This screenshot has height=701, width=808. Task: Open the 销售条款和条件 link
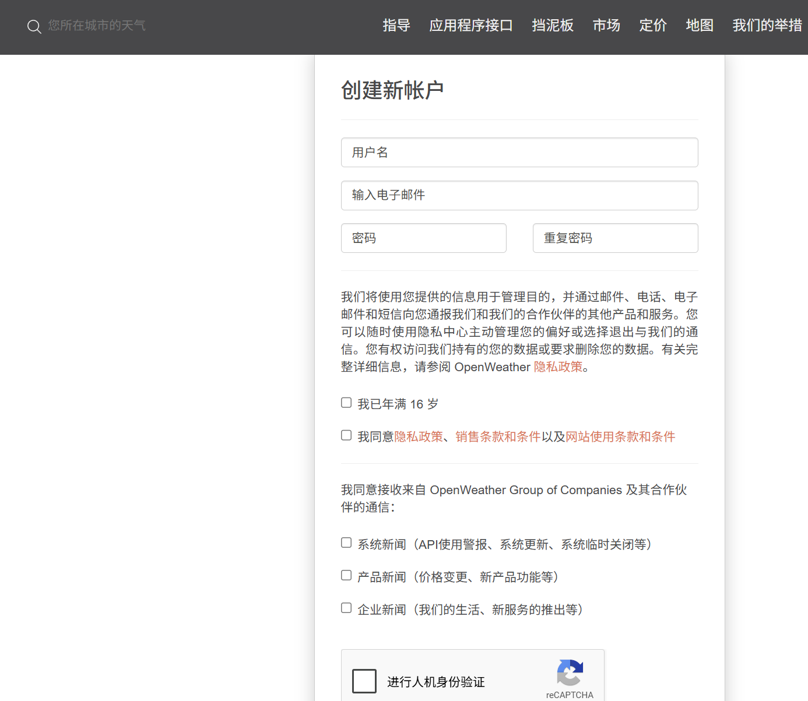click(x=497, y=436)
